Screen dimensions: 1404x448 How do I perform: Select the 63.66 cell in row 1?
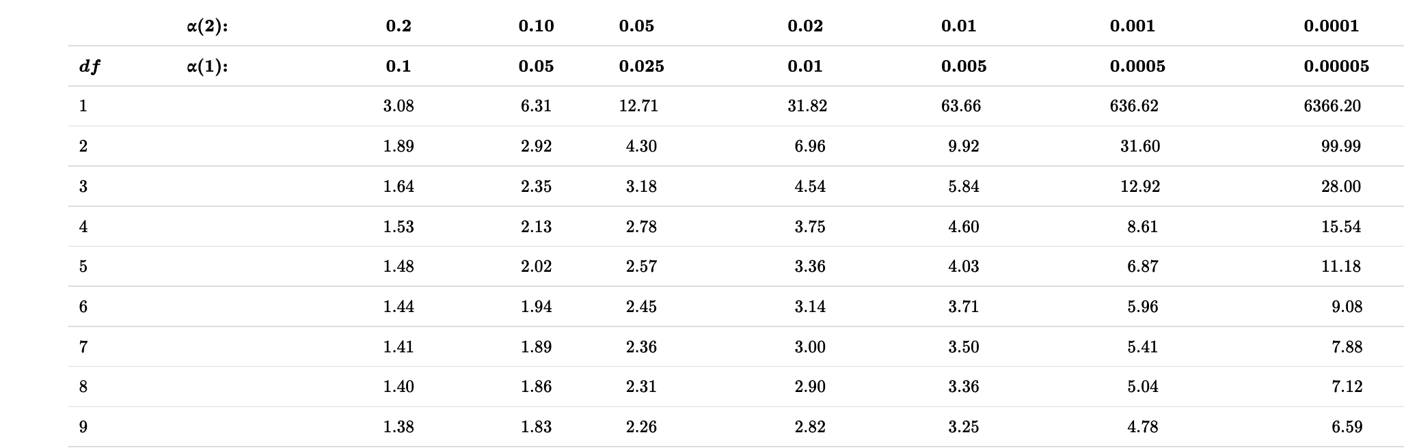(x=960, y=106)
